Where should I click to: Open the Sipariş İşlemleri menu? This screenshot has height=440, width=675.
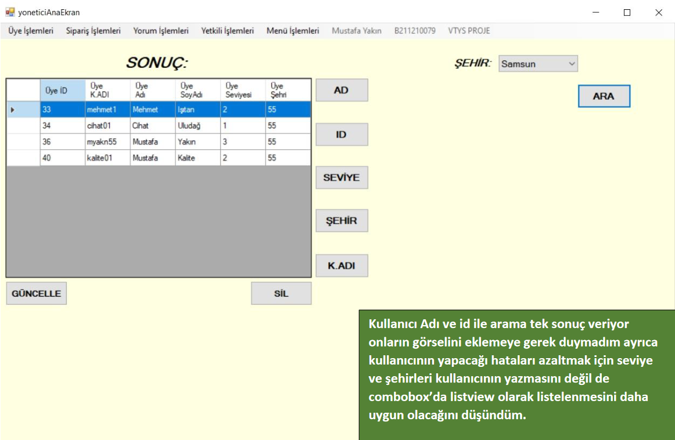click(x=93, y=31)
